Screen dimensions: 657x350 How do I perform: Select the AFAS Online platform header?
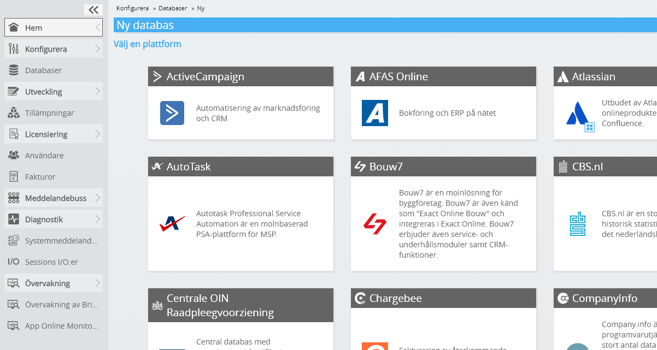[x=443, y=76]
